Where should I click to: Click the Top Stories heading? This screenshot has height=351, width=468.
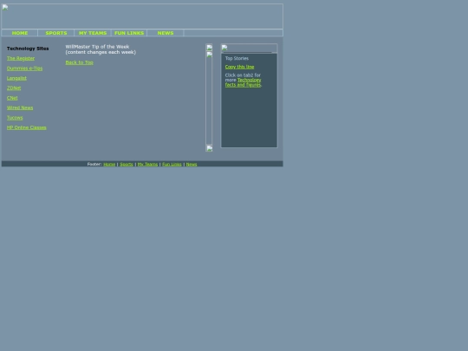[237, 58]
